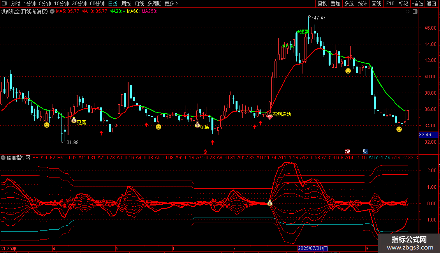Add stock with +自选 button
This screenshot has height=253, width=440.
(417, 4)
